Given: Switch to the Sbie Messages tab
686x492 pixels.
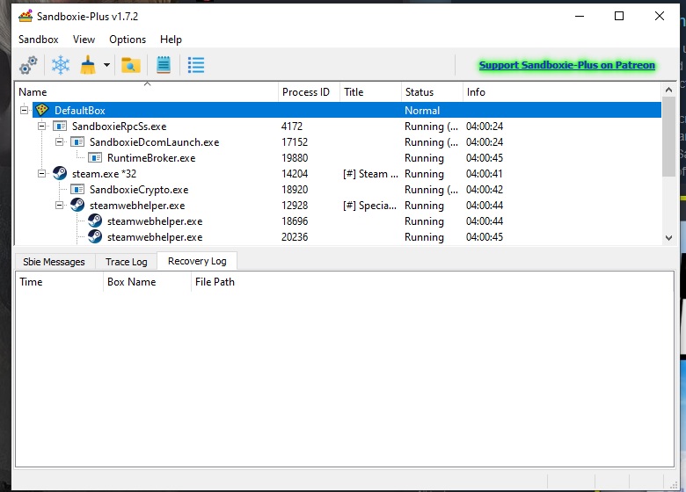Looking at the screenshot, I should click(x=55, y=262).
